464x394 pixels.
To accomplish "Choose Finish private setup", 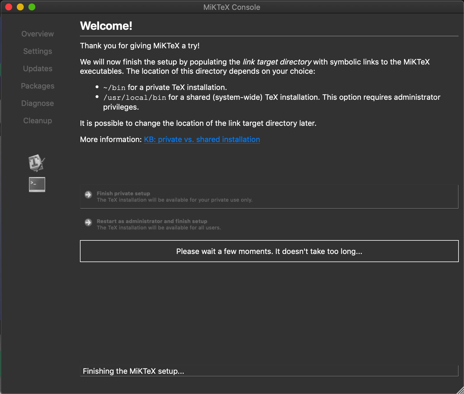I will [269, 196].
